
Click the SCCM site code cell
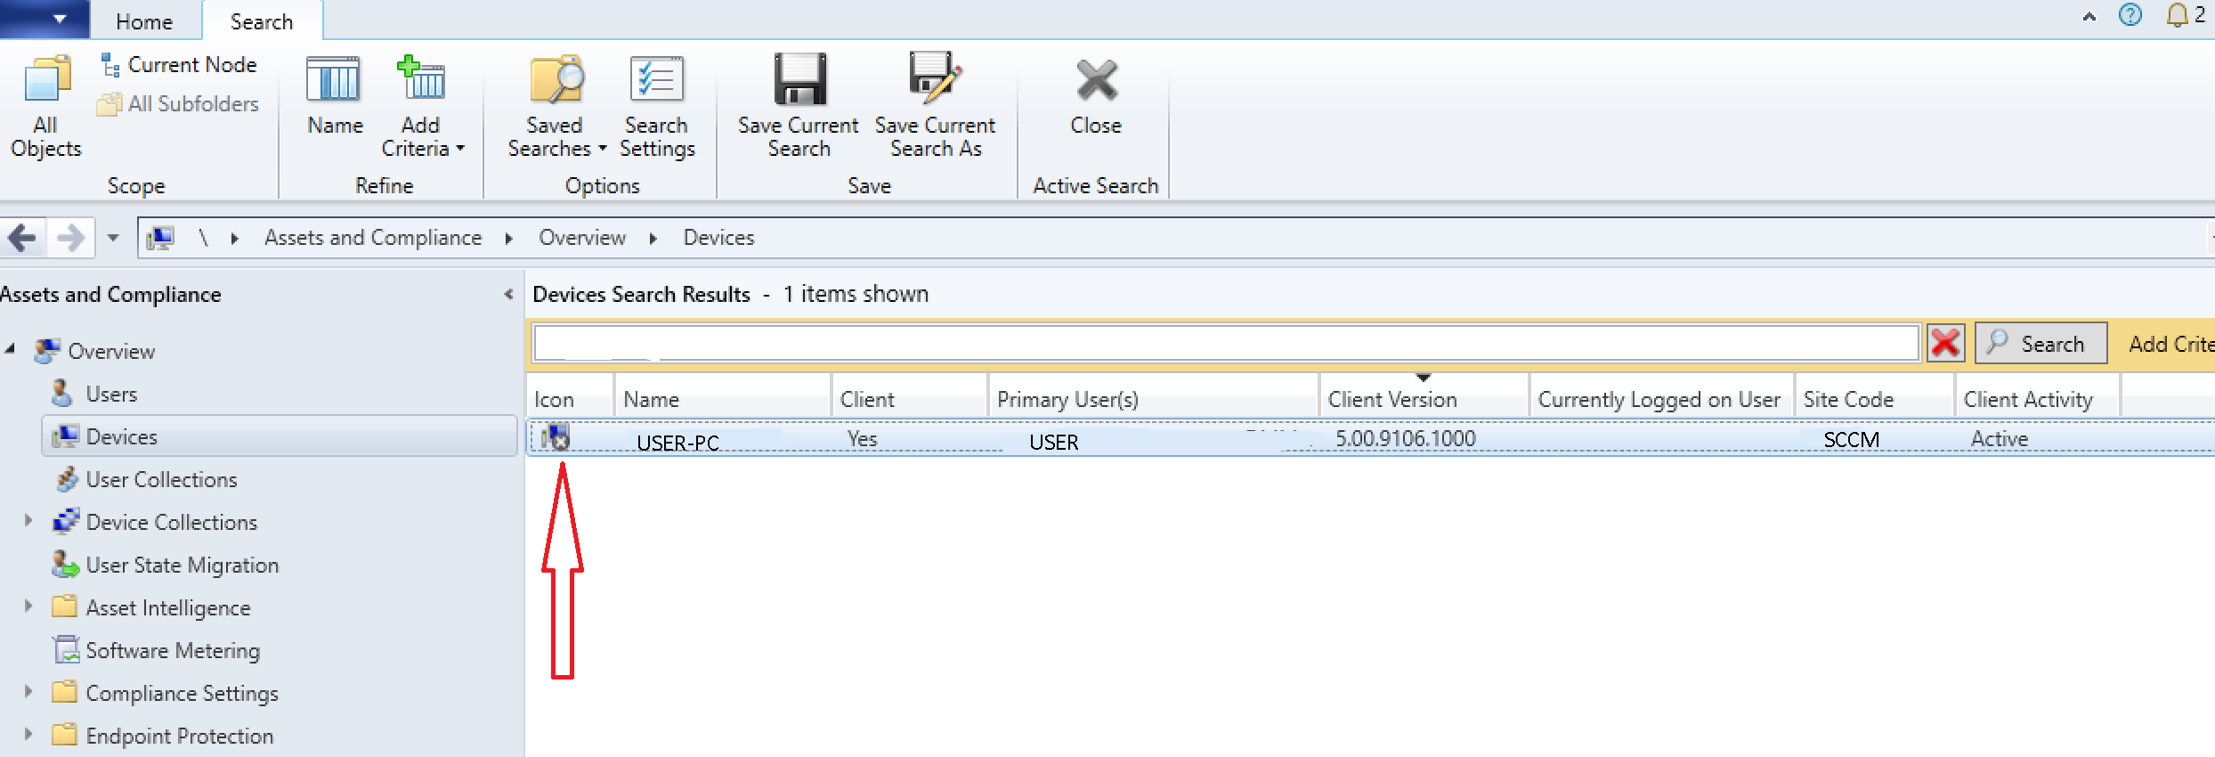click(x=1851, y=439)
